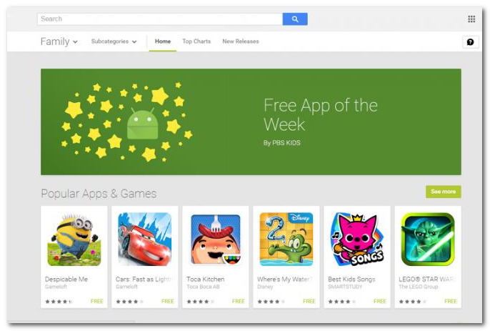This screenshot has height=331, width=490.
Task: Select the Cars: Fast as Lightning icon
Action: coord(145,239)
